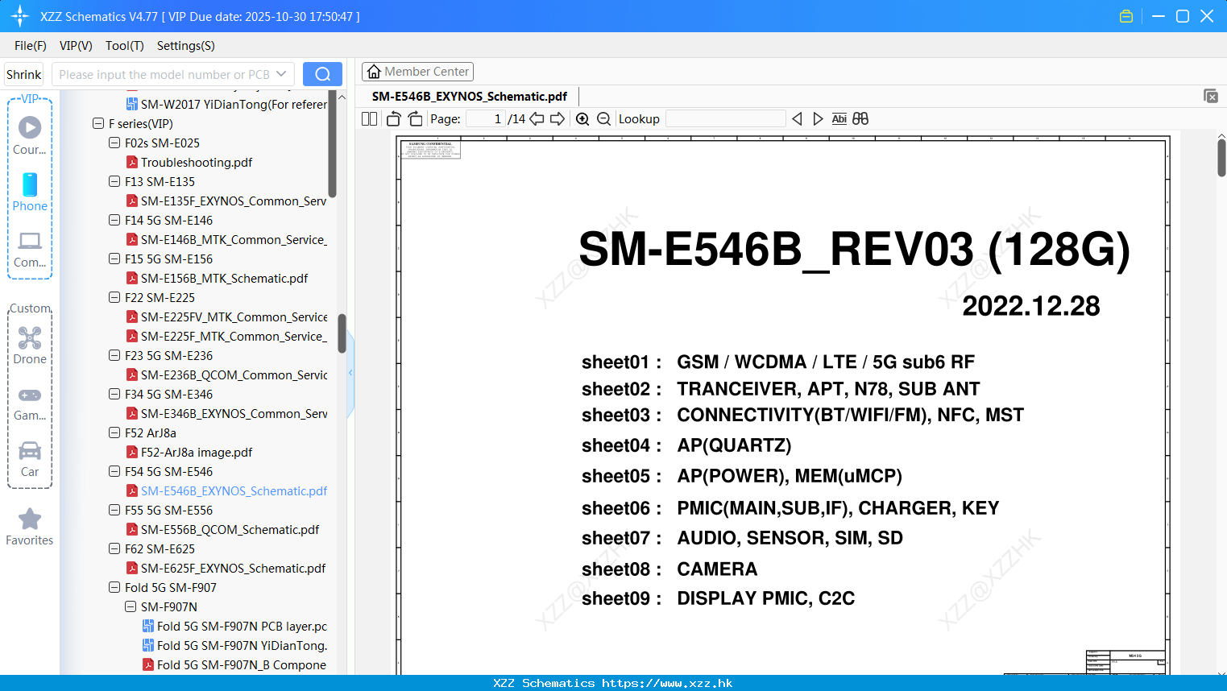Image resolution: width=1227 pixels, height=691 pixels.
Task: Rotate page counterclockwise icon
Action: [x=393, y=119]
